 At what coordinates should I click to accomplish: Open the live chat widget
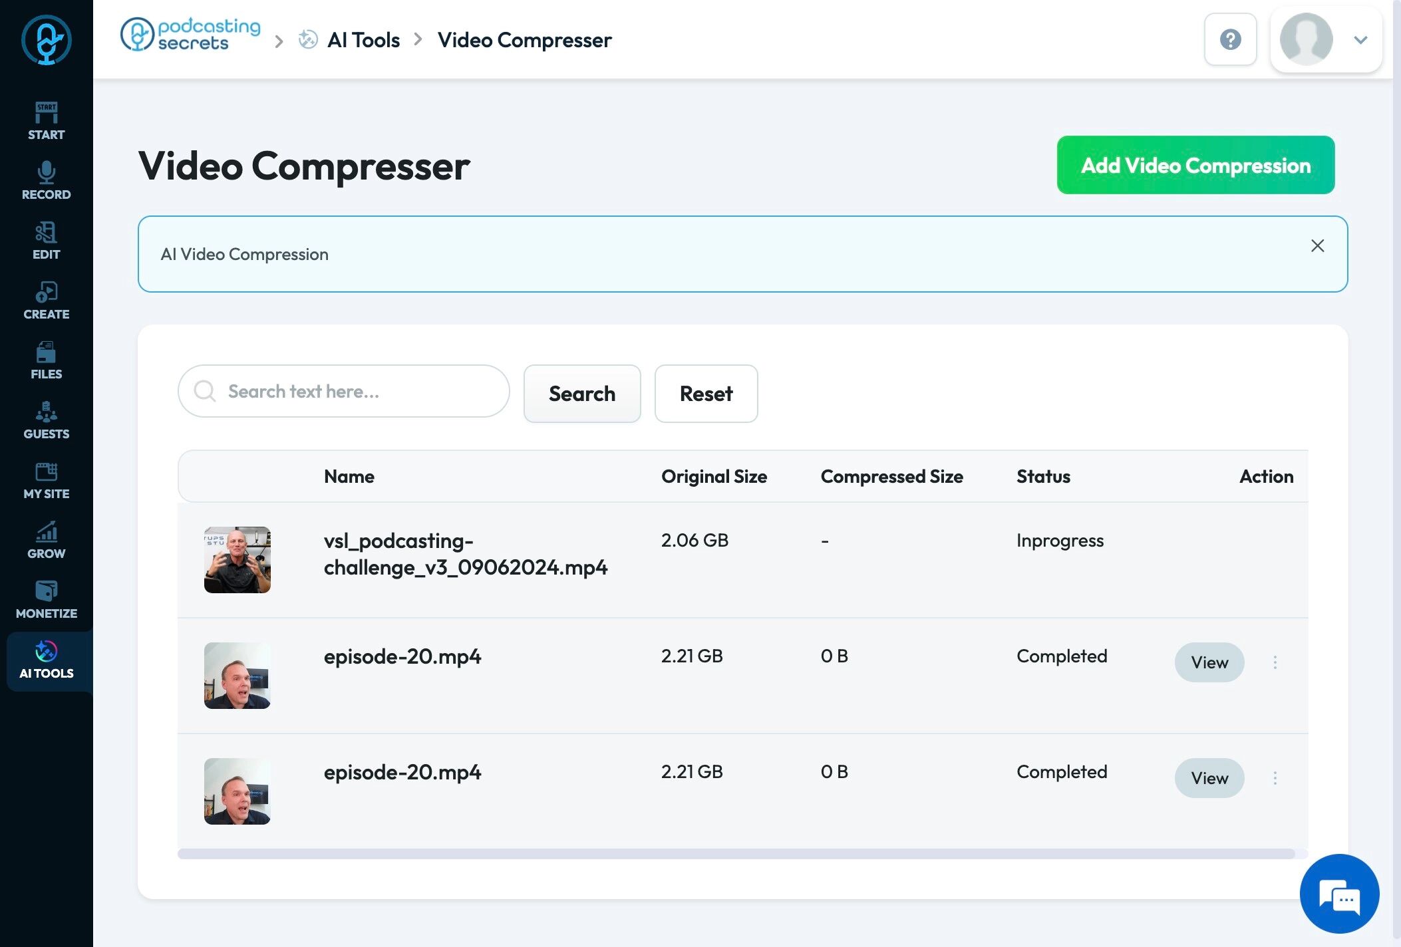click(x=1339, y=893)
